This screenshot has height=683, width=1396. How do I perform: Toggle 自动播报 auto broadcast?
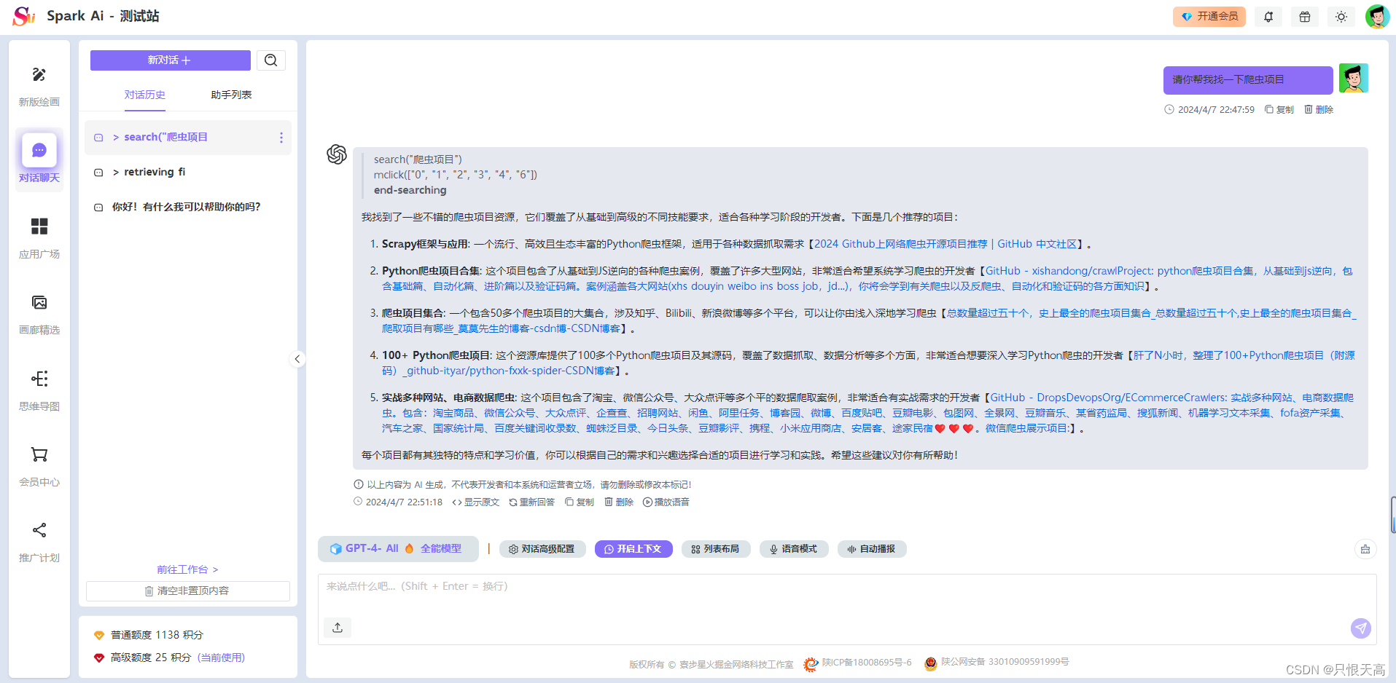pyautogui.click(x=872, y=549)
